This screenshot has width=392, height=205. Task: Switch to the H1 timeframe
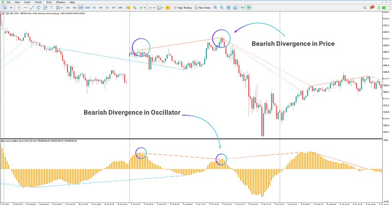(x=94, y=8)
